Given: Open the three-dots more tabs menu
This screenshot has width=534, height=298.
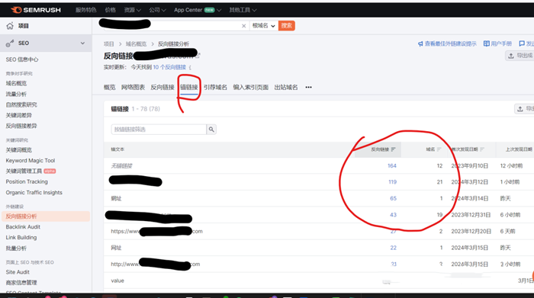Looking at the screenshot, I should [308, 88].
